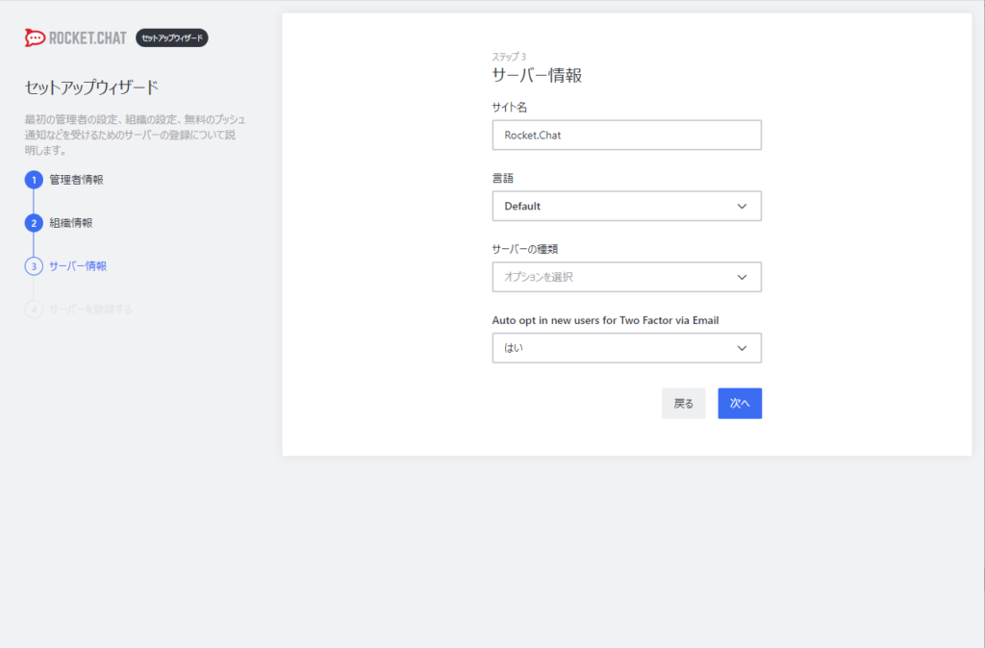Screen dimensions: 985x648
Task: Click the ステップ 3 heading text
Action: pos(509,56)
